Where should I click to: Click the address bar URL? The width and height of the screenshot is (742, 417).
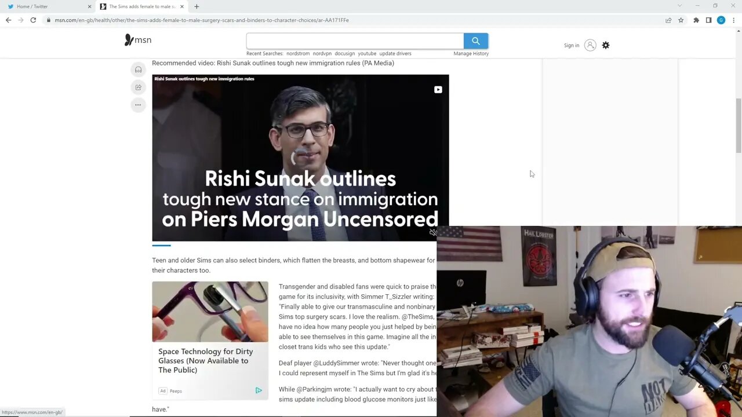(x=202, y=20)
